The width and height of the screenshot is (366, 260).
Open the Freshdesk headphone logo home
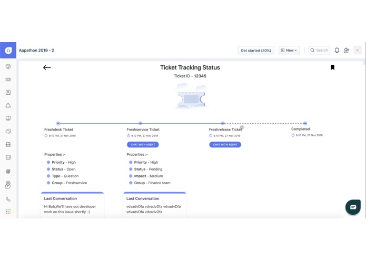pos(8,50)
